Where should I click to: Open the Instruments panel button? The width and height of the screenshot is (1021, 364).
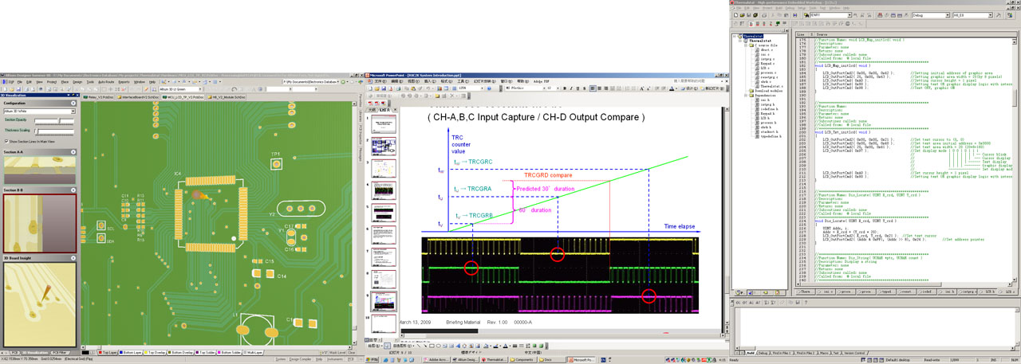(x=334, y=359)
